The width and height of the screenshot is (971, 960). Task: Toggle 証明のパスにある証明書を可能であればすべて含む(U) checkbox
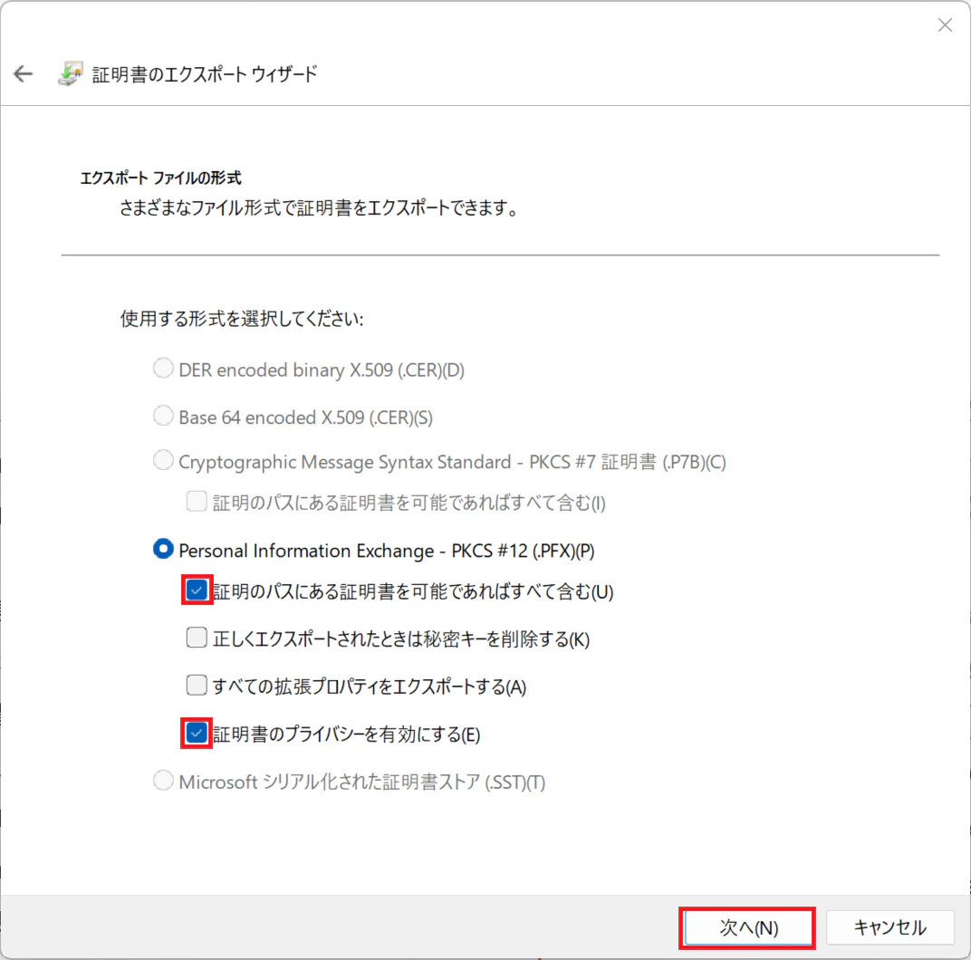click(x=197, y=590)
